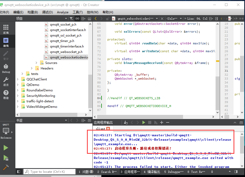Open the Analyze menu
The height and width of the screenshot is (177, 245).
[63, 12]
